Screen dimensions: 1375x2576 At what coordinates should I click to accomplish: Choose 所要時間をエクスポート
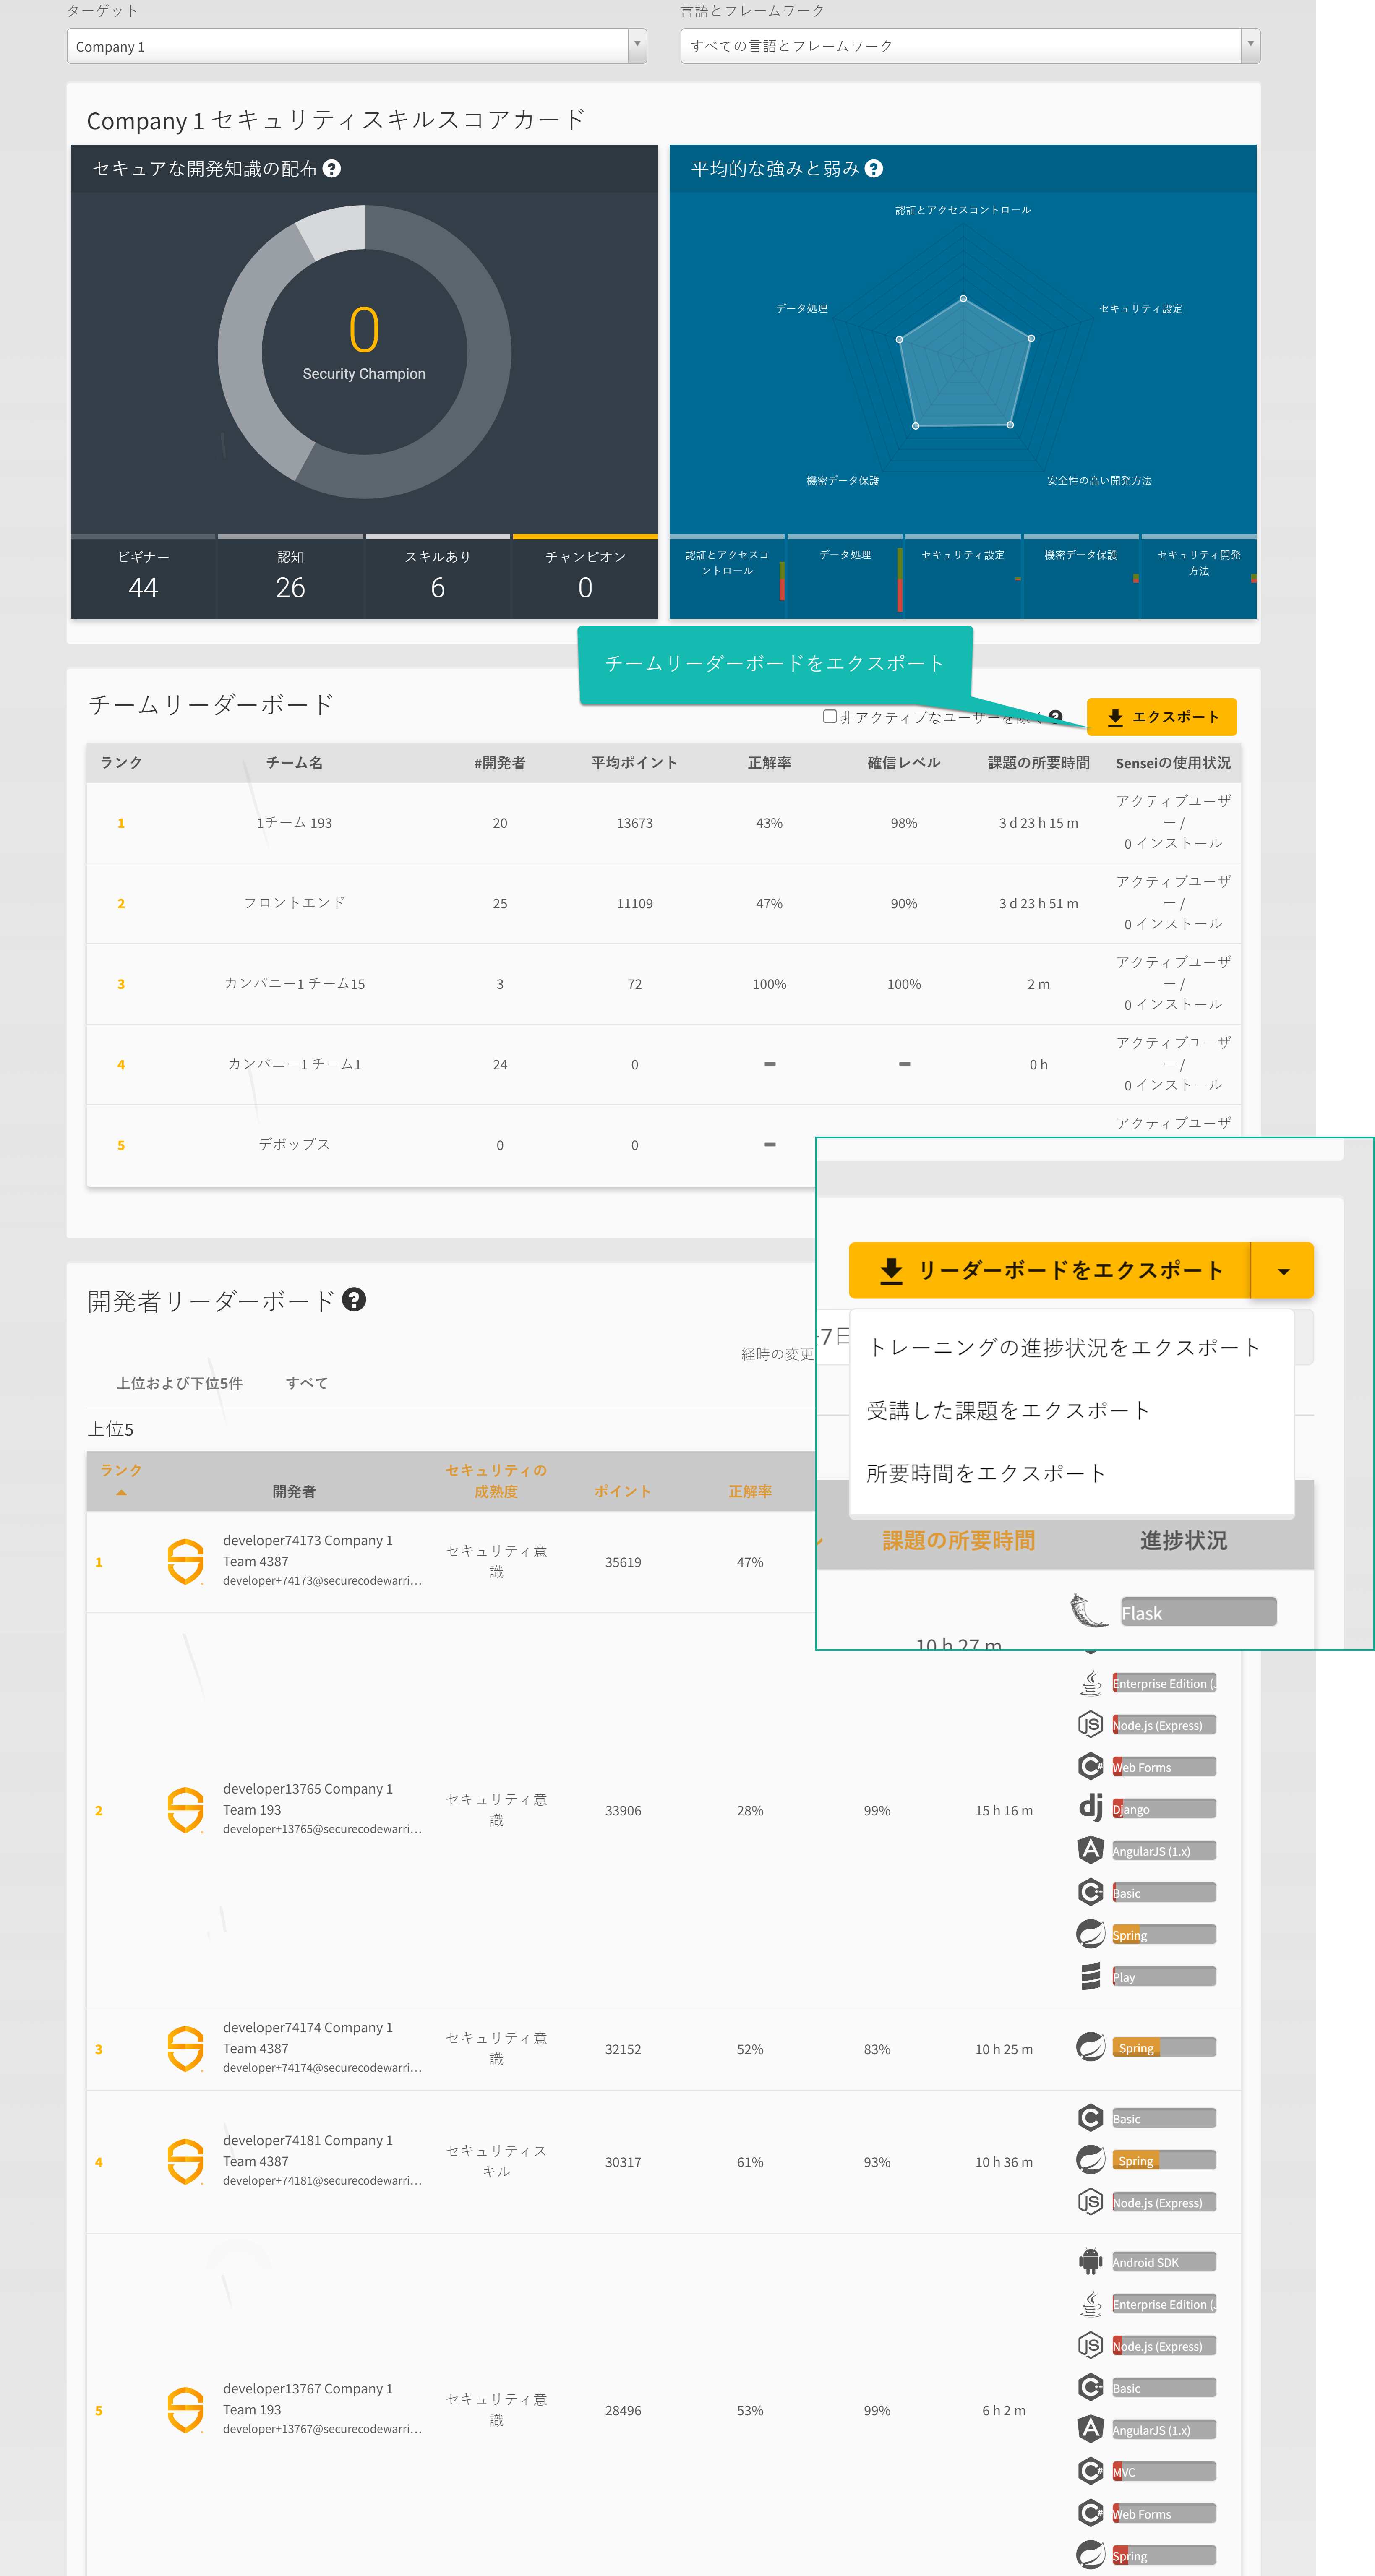coord(986,1473)
